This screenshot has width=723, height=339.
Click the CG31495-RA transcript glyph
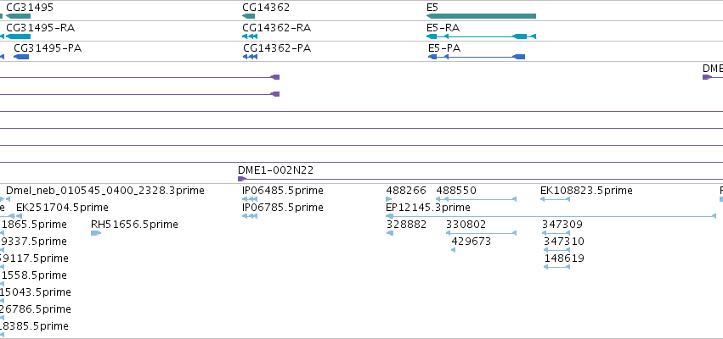tap(18, 36)
